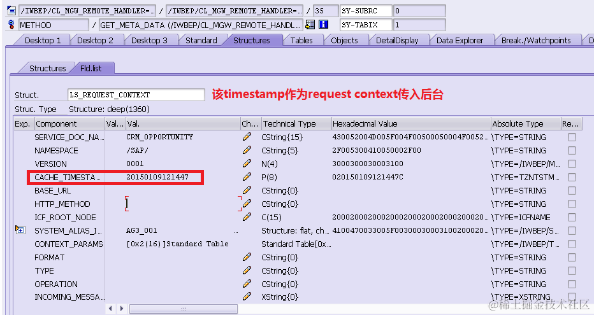Click the blue information icon
Image resolution: width=594 pixels, height=315 pixels.
click(x=323, y=25)
